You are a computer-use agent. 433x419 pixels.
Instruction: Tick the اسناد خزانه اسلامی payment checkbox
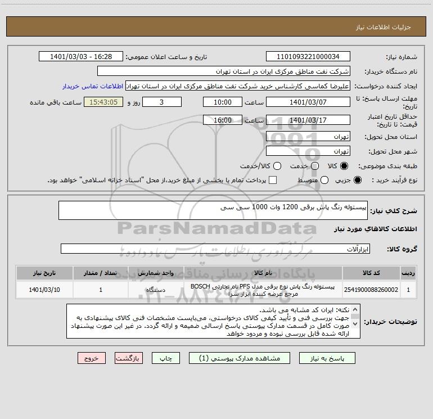[273, 180]
